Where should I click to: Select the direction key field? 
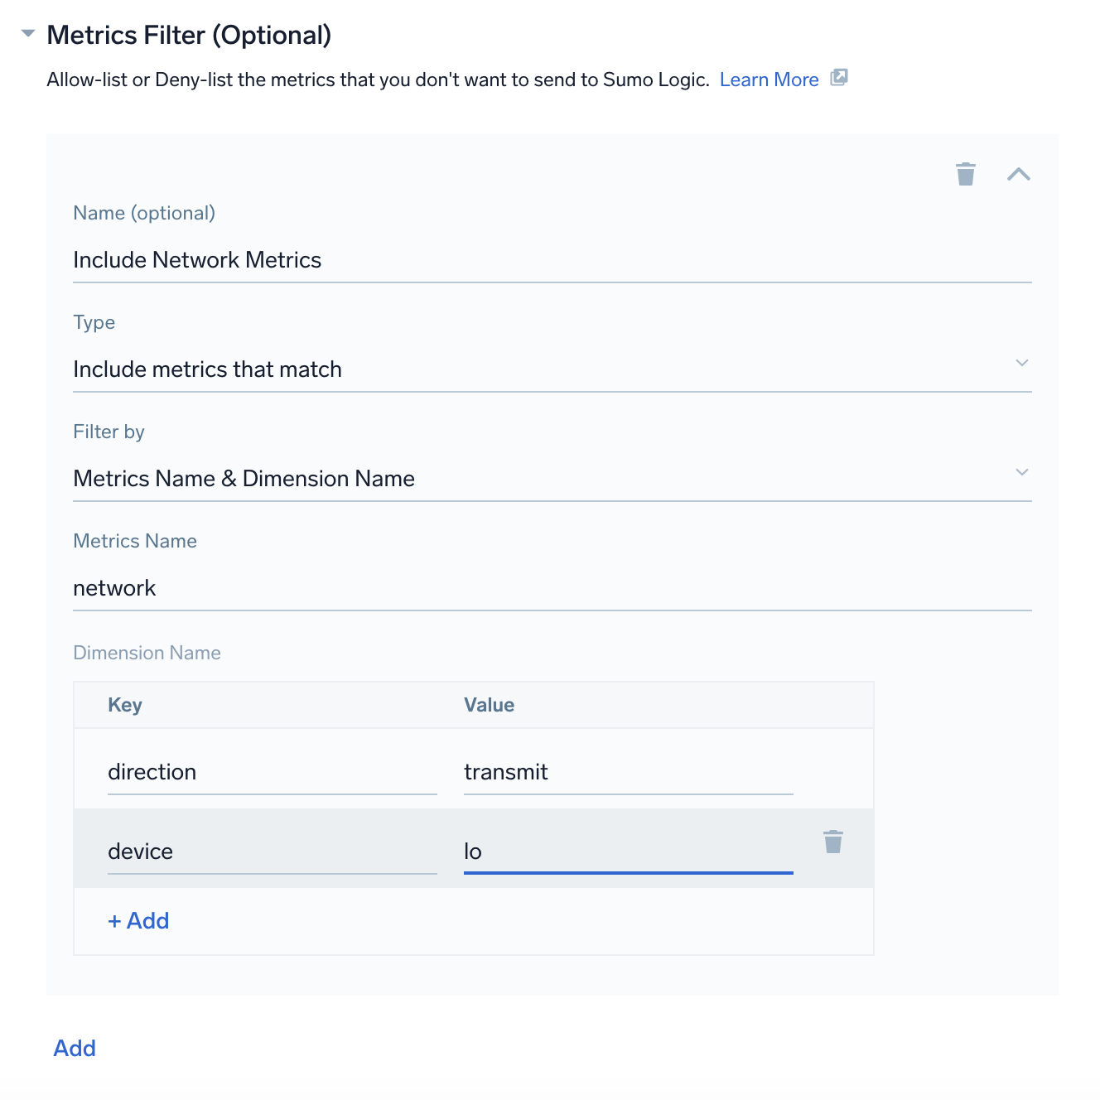tap(272, 771)
